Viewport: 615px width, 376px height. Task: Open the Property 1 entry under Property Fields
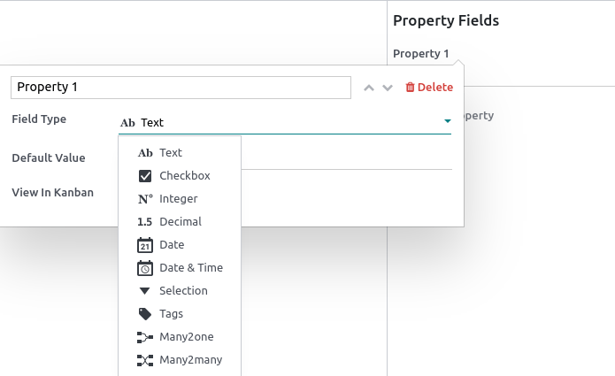pos(421,54)
